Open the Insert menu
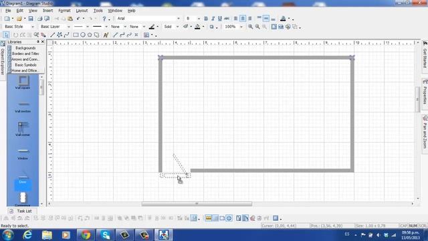The image size is (428, 241). tap(47, 11)
